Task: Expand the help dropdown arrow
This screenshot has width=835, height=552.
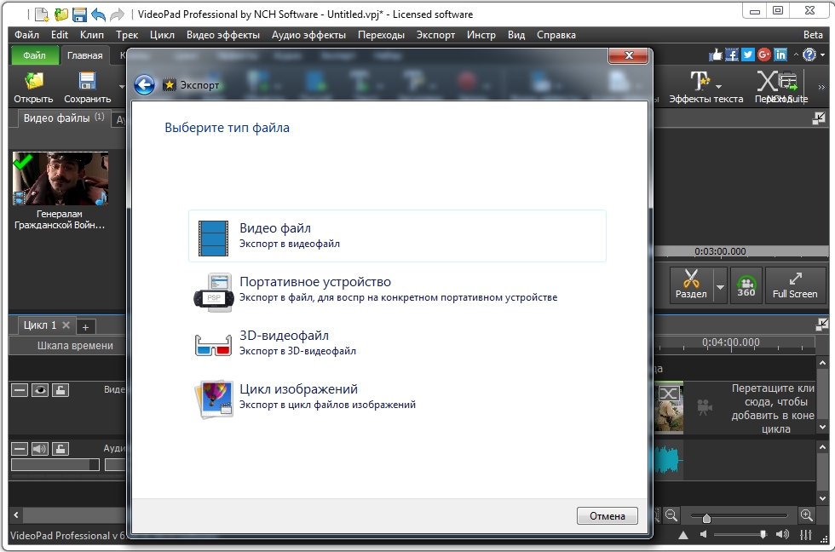Action: (822, 55)
